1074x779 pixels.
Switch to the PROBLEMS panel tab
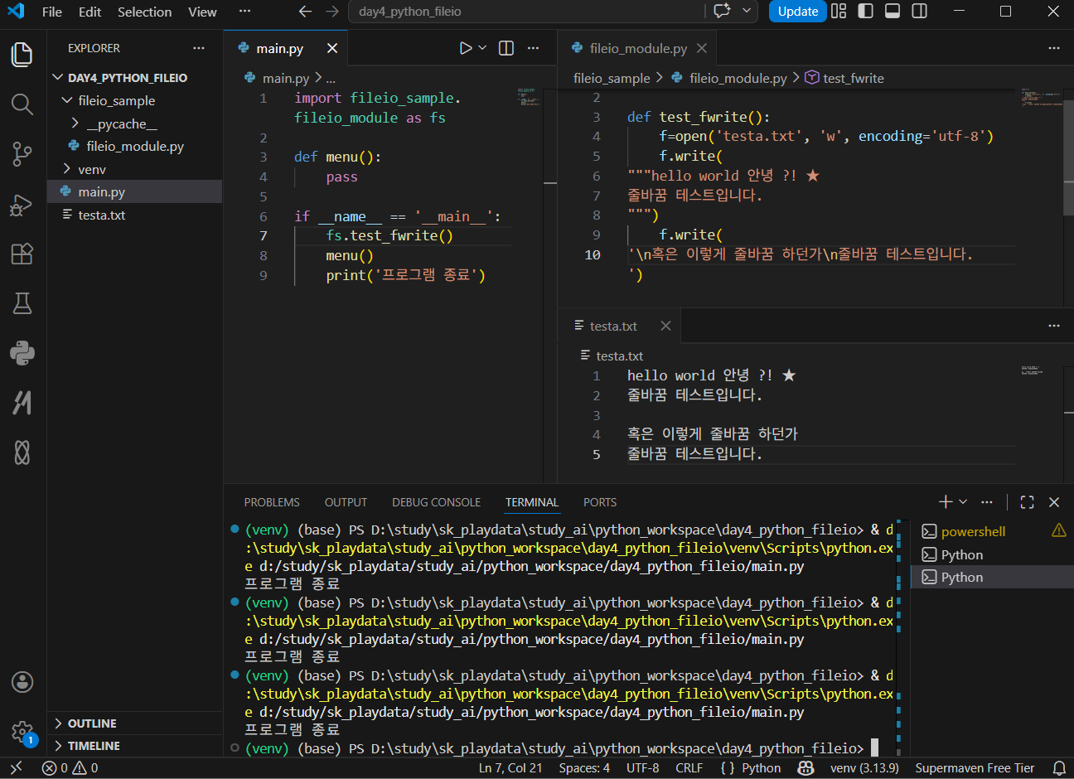pos(272,502)
